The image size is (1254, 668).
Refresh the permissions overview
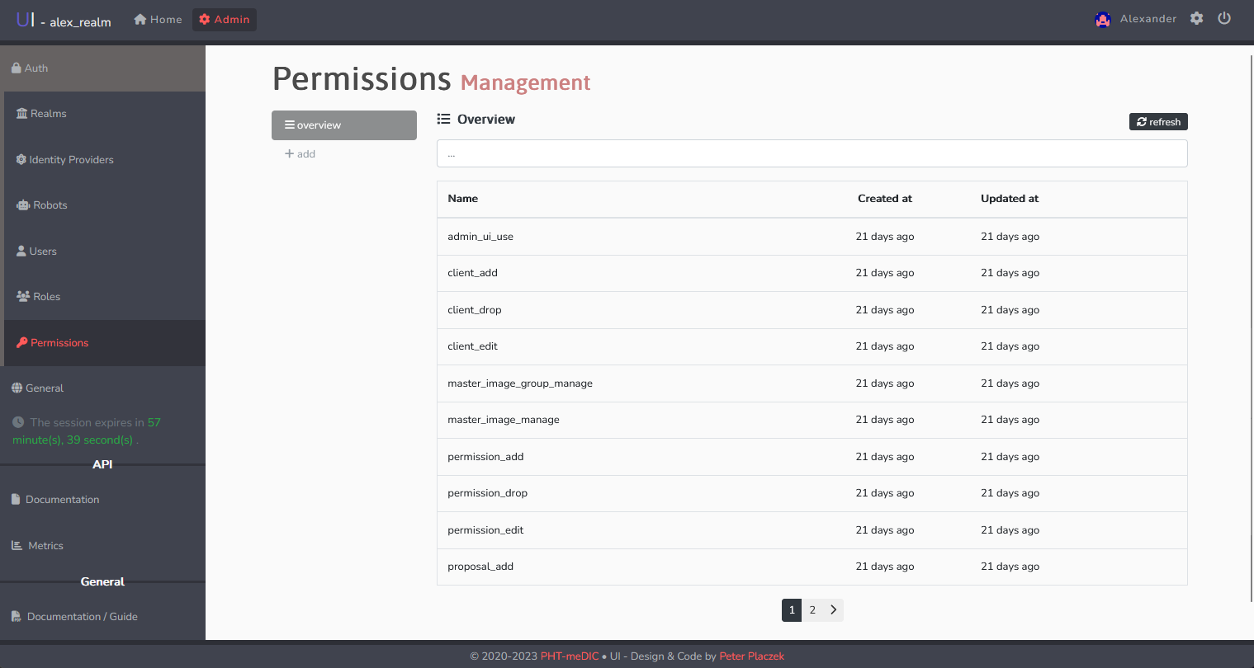[x=1157, y=121]
